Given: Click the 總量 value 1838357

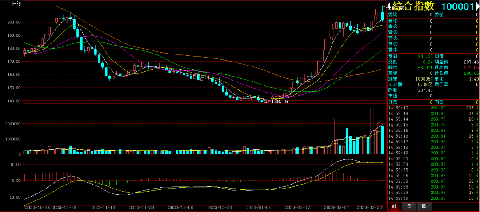Looking at the screenshot, I should tap(421, 79).
